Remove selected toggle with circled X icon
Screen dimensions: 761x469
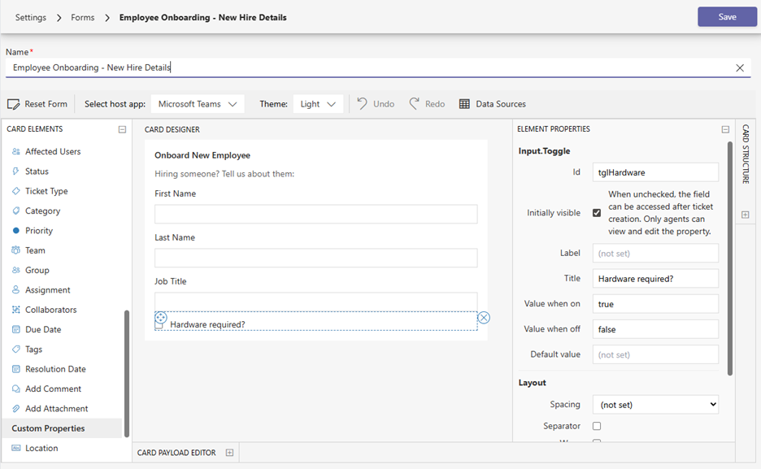(484, 318)
